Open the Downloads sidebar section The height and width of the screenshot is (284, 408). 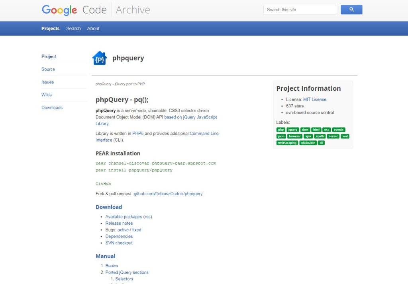pos(52,107)
